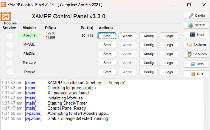Open the Apache module Config menu

149,36
